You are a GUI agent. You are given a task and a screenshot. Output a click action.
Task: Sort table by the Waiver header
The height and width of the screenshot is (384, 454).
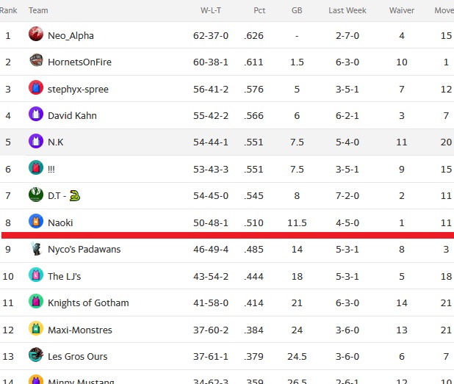point(402,10)
